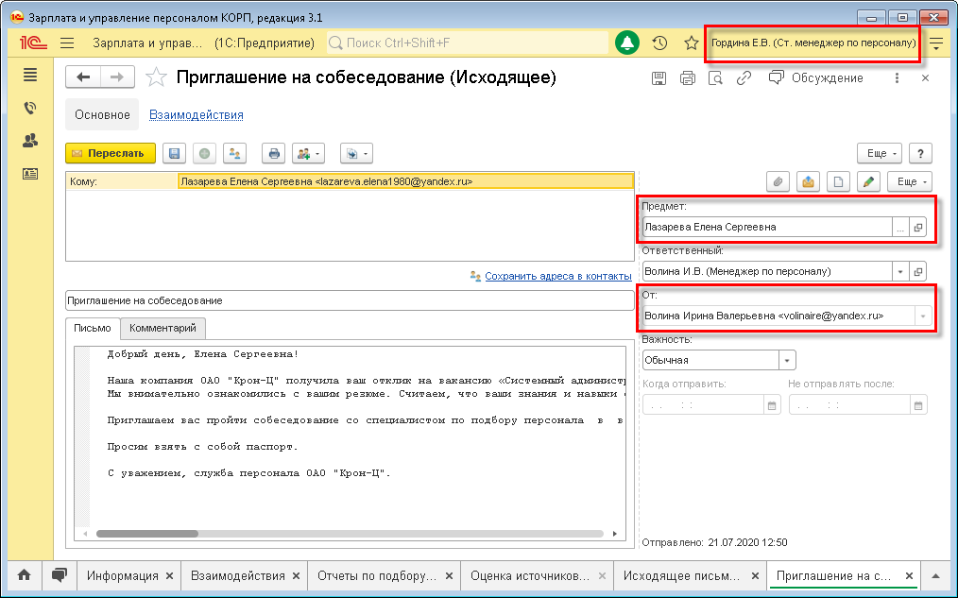Image resolution: width=958 pixels, height=598 pixels.
Task: Open the history clock icon
Action: [659, 43]
